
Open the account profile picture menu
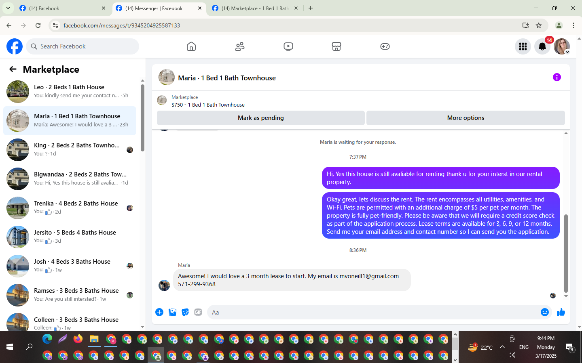pos(562,46)
